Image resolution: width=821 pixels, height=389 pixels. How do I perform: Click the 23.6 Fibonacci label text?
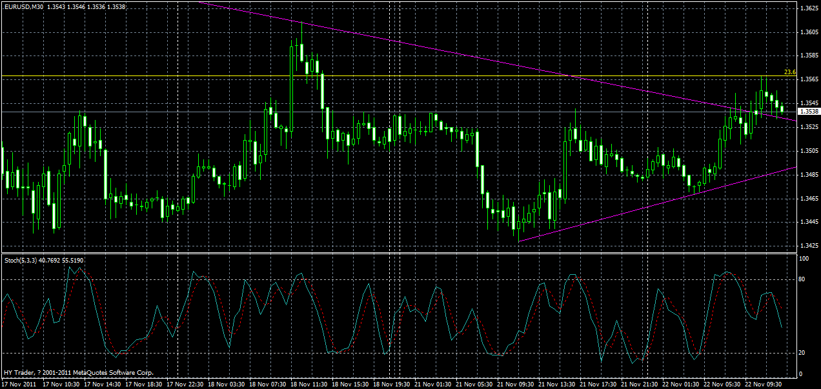coord(789,72)
